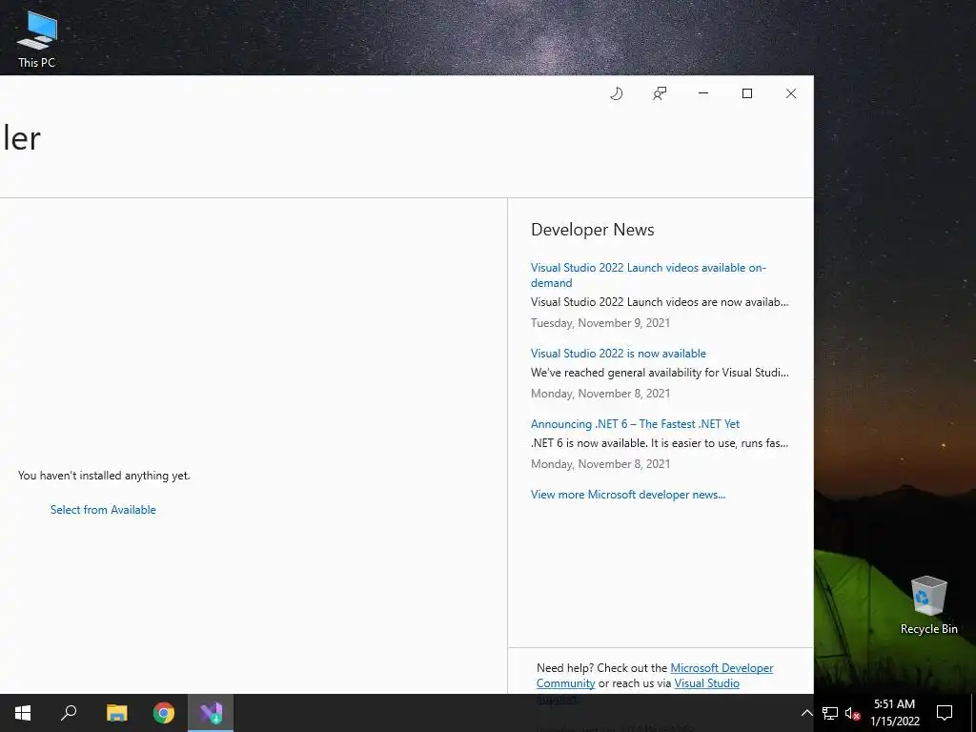976x732 pixels.
Task: Select 'Visual Studio 2022 Launch videos are now' text
Action: (660, 302)
